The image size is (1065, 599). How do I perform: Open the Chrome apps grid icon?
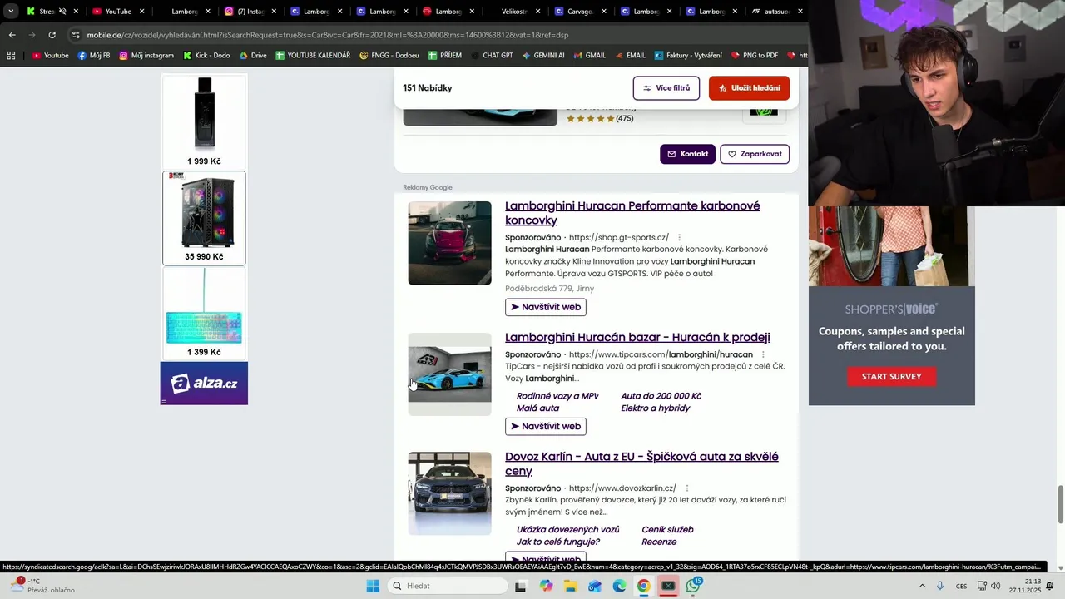tap(11, 56)
